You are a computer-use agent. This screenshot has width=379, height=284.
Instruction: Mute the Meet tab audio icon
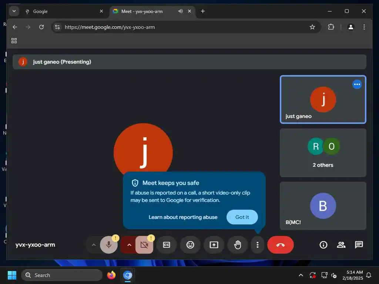coord(181,11)
